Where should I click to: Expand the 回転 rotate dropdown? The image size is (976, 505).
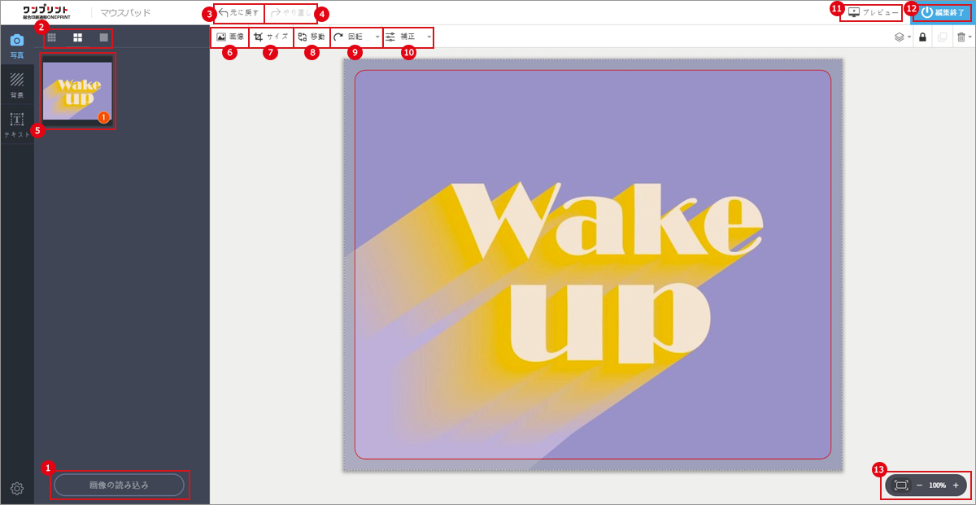tap(377, 37)
